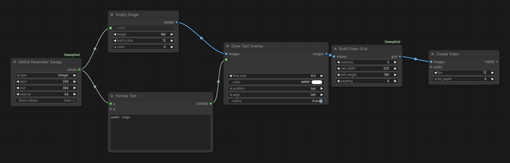Click images input socket on Create Video
Screen dimensions: 510x163
(x=431, y=62)
